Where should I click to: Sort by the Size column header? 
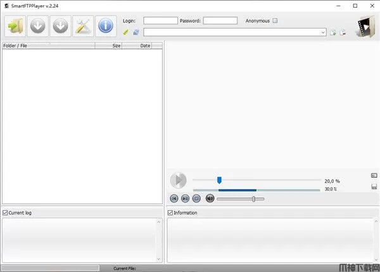pyautogui.click(x=116, y=46)
